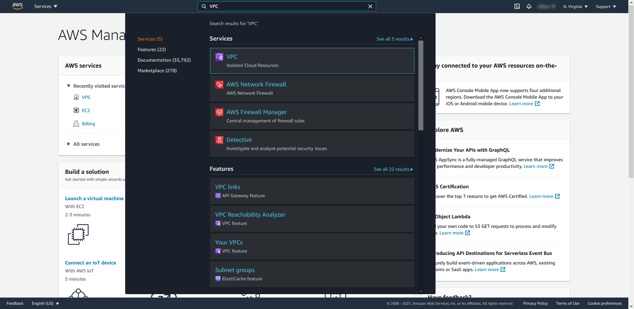The height and width of the screenshot is (309, 634).
Task: Click API Gateway feature icon under VPC links
Action: coord(218,196)
